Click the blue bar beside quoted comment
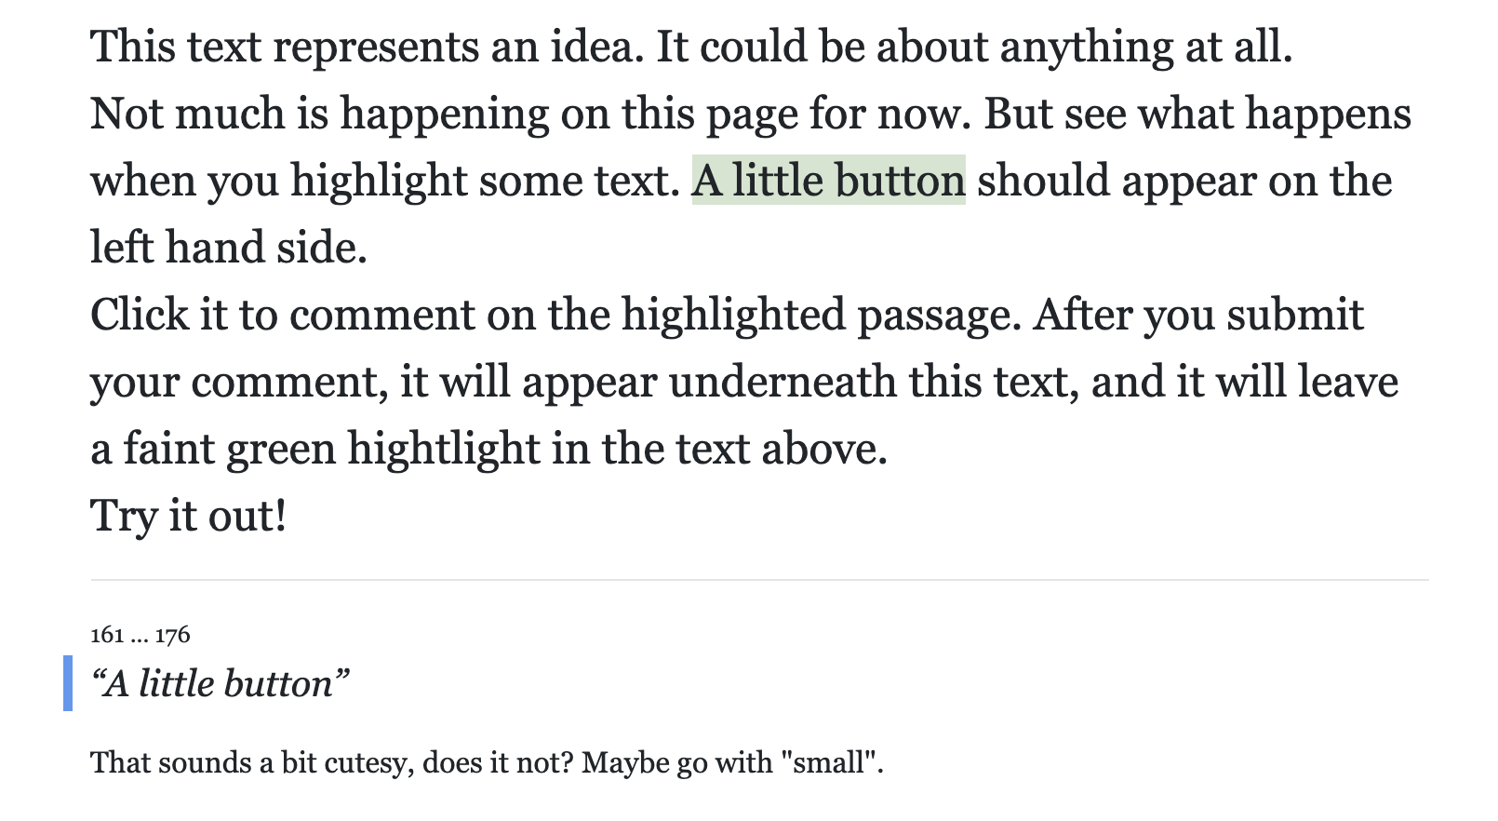The image size is (1498, 821). tap(68, 683)
